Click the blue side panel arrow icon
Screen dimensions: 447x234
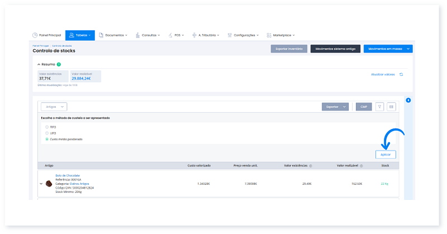pyautogui.click(x=408, y=101)
